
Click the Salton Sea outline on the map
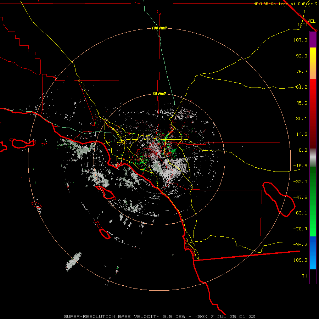pyautogui.click(x=279, y=200)
